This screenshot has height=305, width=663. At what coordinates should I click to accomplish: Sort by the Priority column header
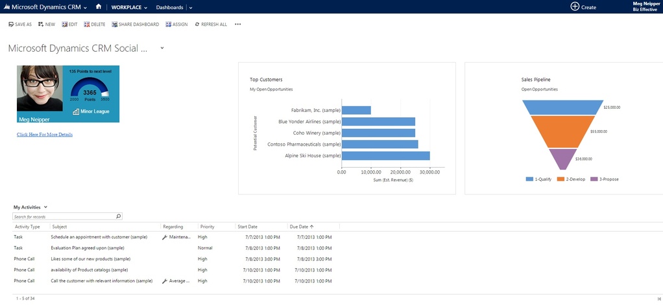point(207,227)
